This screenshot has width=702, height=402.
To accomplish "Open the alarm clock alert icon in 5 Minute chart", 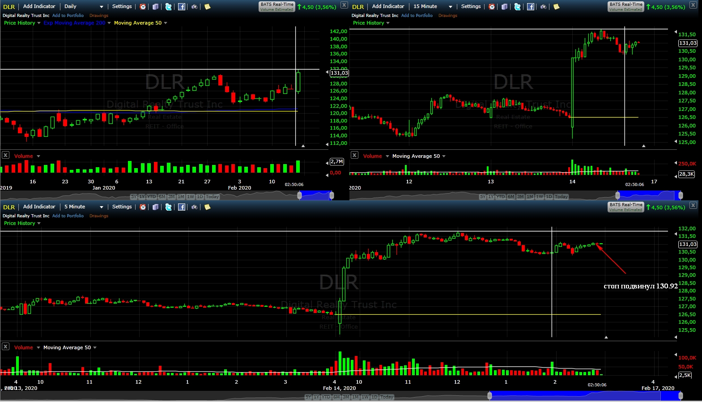I will coord(143,207).
